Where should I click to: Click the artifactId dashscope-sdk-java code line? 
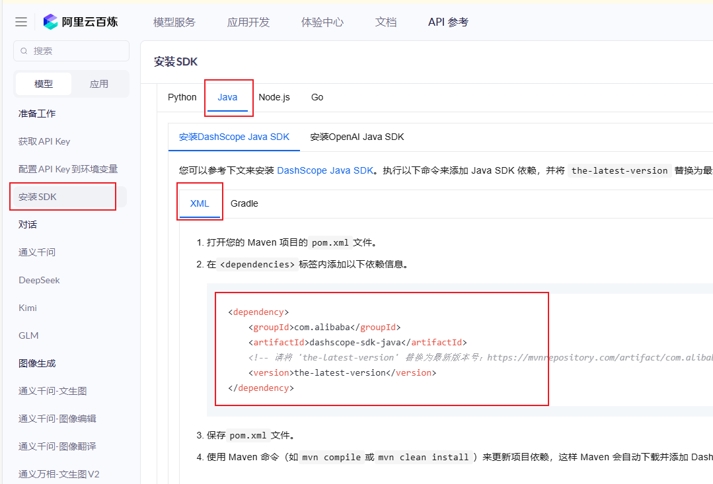(x=357, y=342)
